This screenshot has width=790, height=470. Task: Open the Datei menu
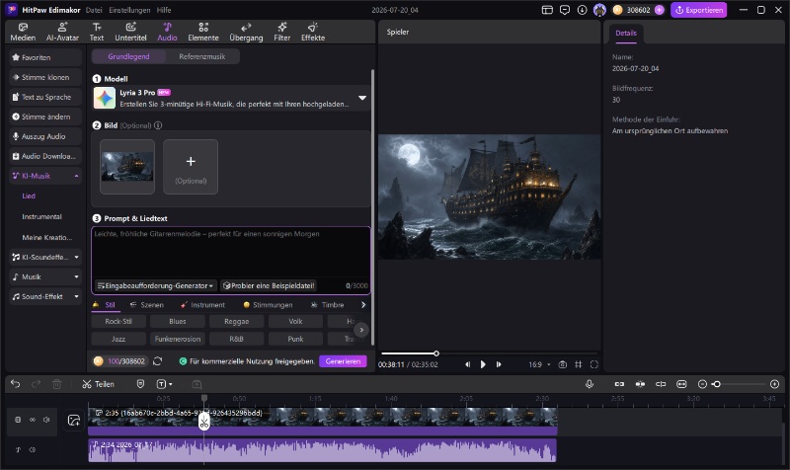coord(94,10)
